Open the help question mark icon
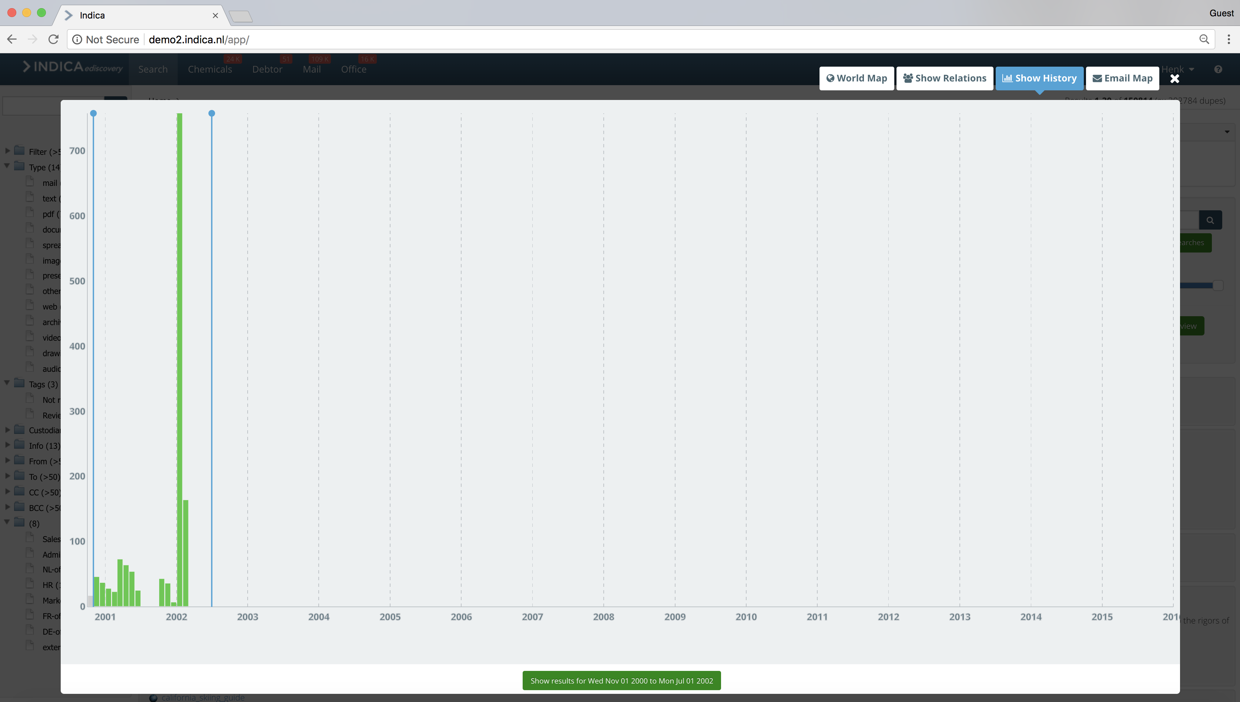Image resolution: width=1240 pixels, height=702 pixels. [x=1218, y=70]
